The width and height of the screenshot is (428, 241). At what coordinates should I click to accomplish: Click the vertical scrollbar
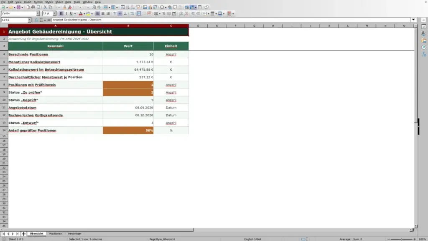[x=416, y=126]
